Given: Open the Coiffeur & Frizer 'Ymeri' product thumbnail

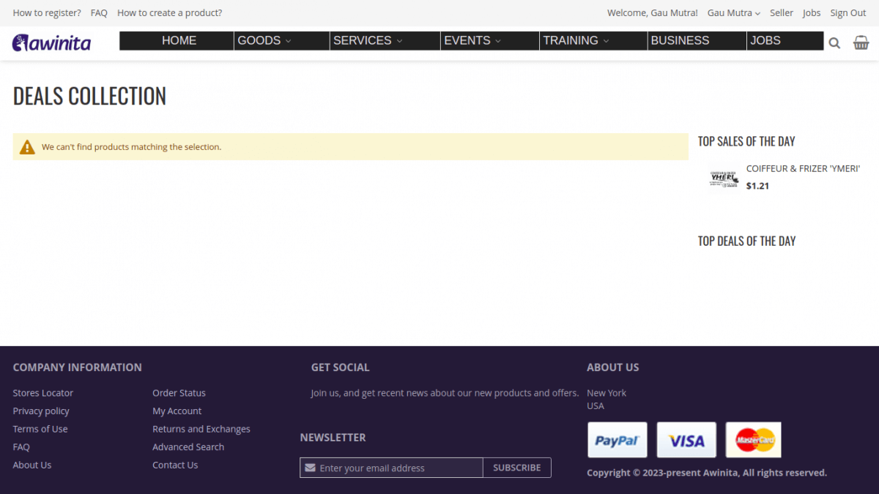Looking at the screenshot, I should (724, 179).
